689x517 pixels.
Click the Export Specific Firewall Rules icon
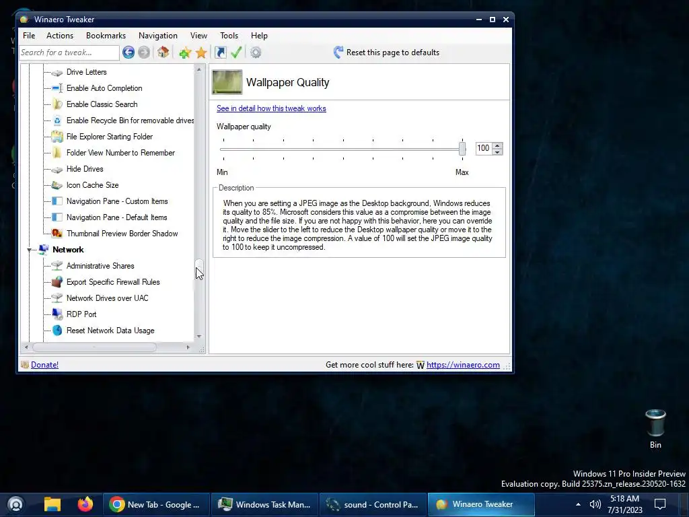tap(57, 282)
